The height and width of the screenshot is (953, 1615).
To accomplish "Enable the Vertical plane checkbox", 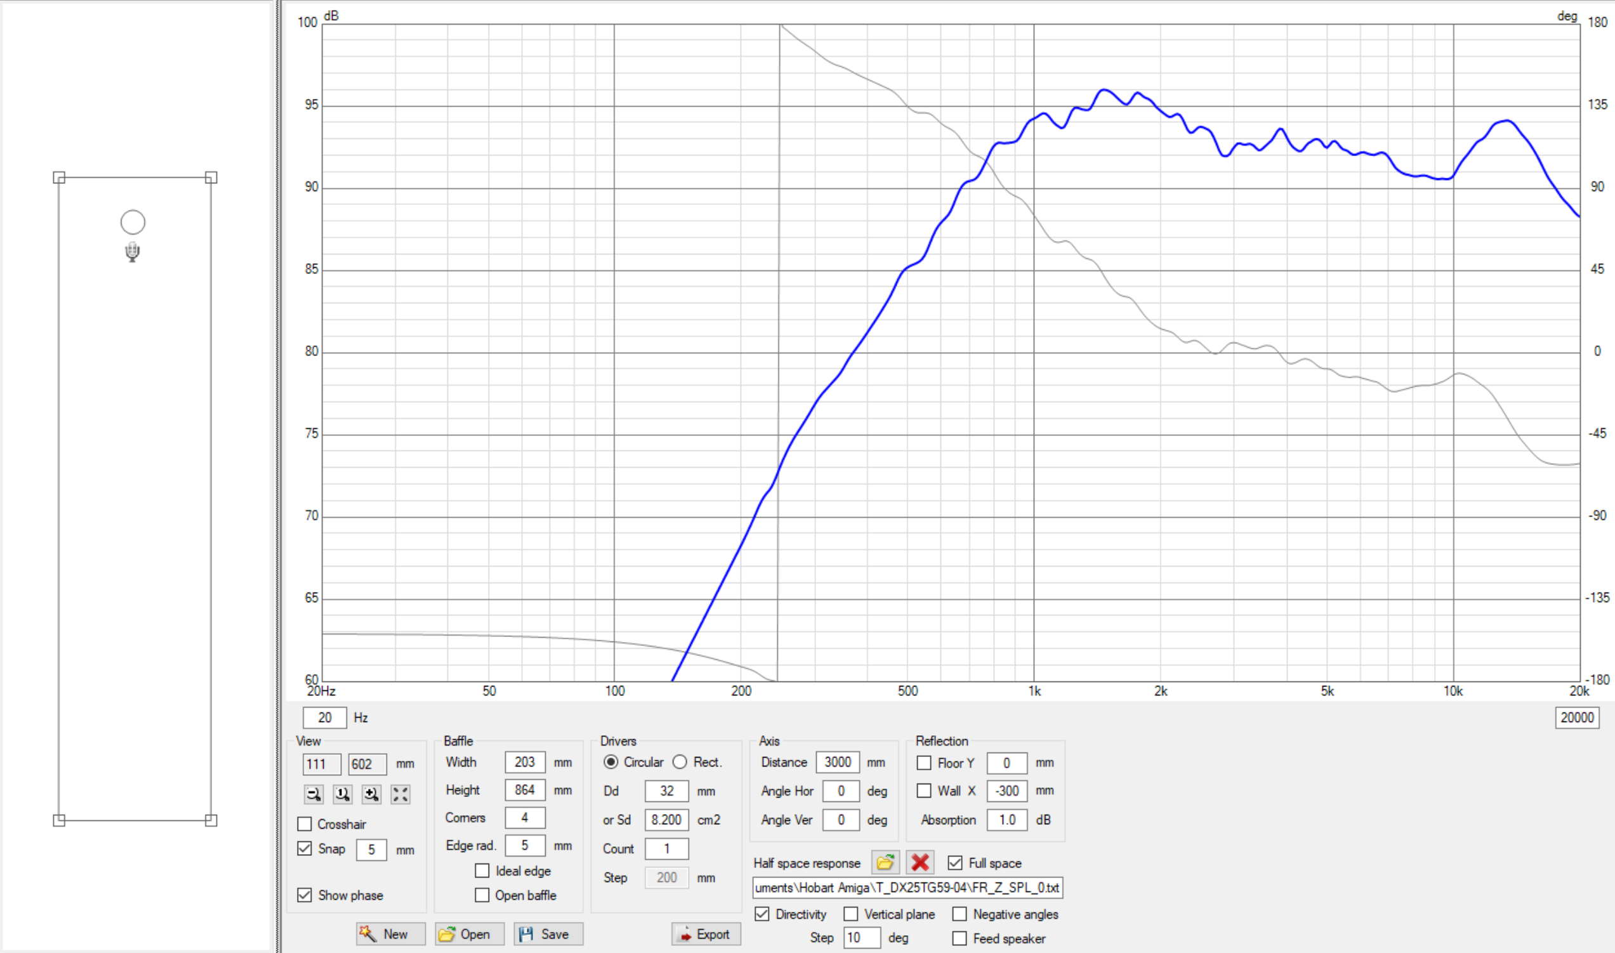I will 851,914.
